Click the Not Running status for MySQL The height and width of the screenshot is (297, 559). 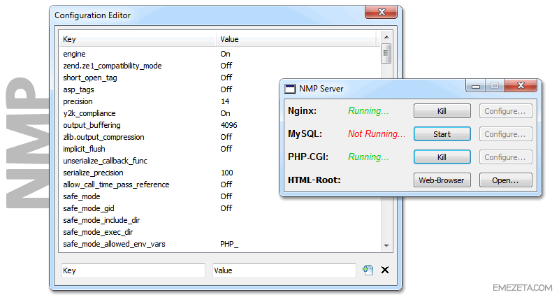377,133
